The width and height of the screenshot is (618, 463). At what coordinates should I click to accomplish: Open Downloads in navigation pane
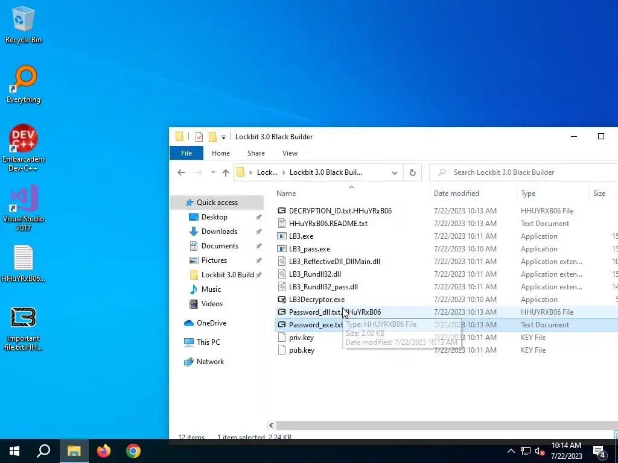pos(219,231)
